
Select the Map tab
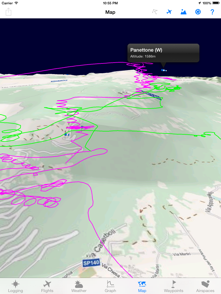pos(142,286)
